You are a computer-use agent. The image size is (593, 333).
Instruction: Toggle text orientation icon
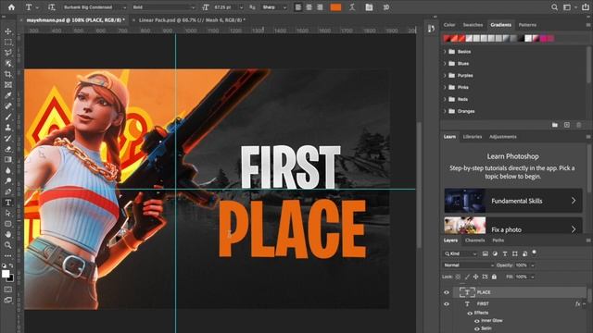tap(52, 7)
